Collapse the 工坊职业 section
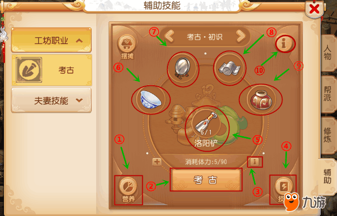The height and width of the screenshot is (216, 337). tap(52, 40)
